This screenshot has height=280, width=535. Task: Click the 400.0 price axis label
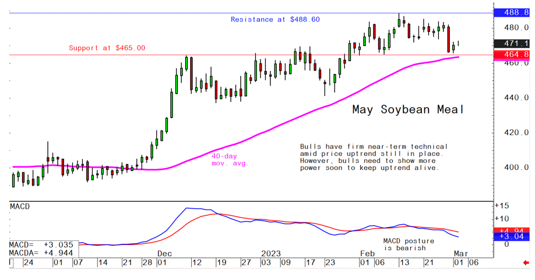[509, 168]
